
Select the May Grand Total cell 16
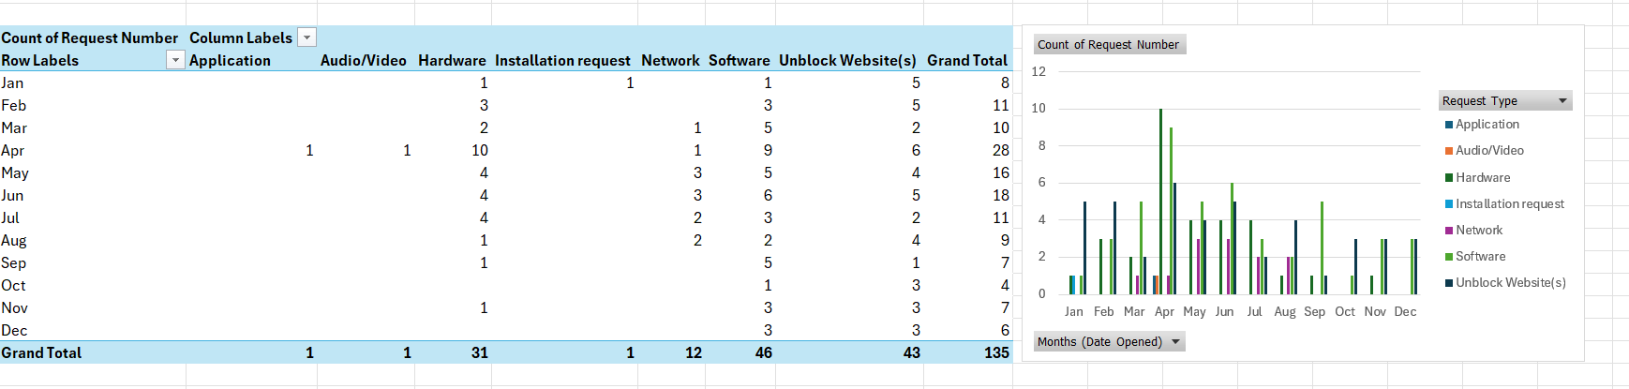(967, 172)
